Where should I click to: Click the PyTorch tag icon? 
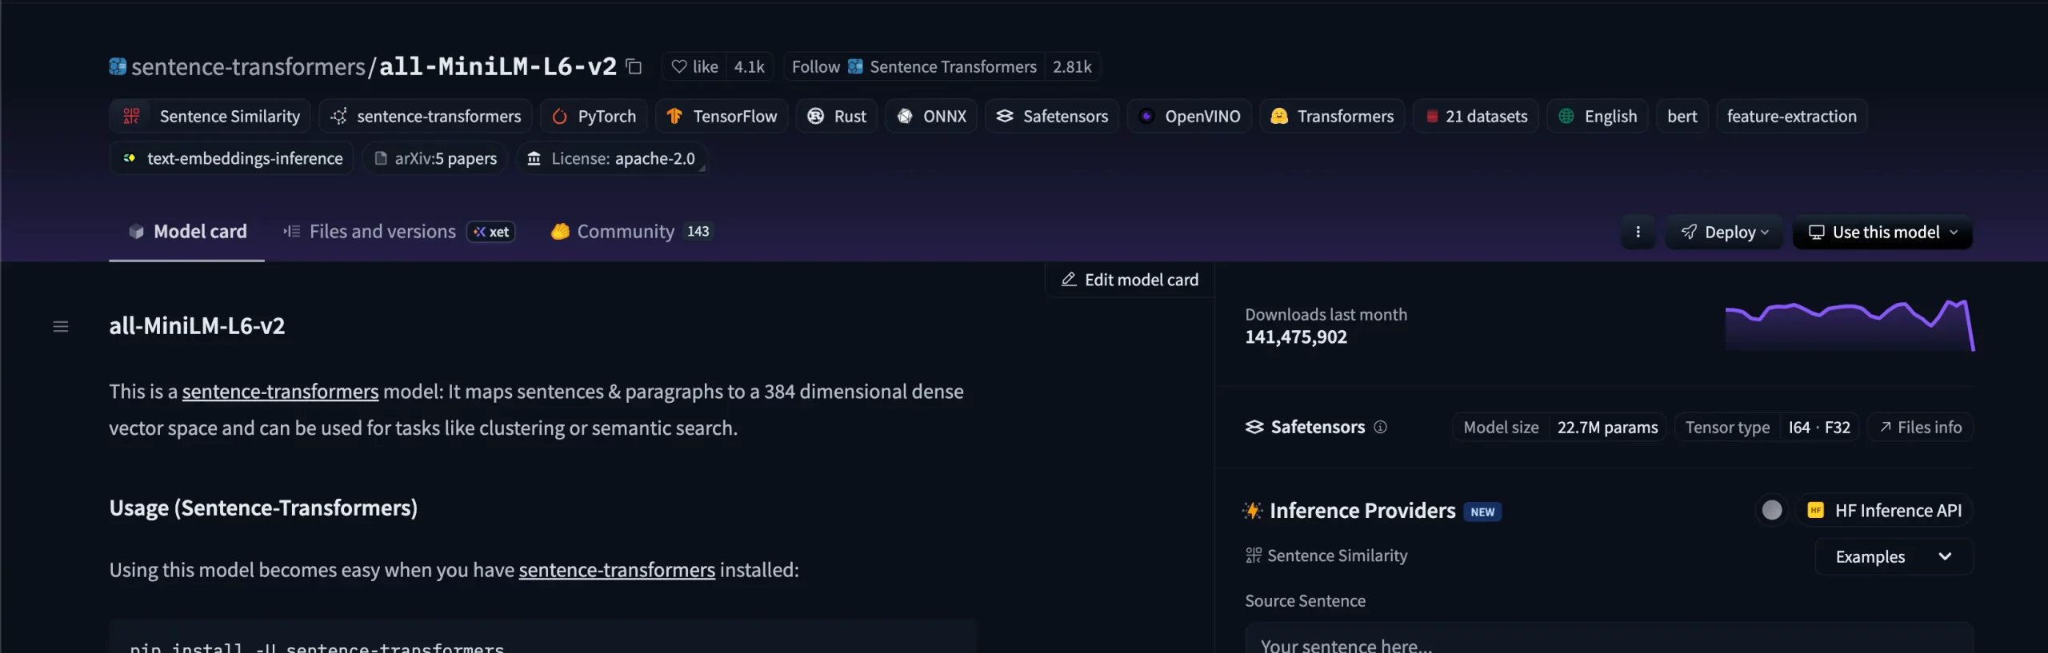[x=560, y=117]
